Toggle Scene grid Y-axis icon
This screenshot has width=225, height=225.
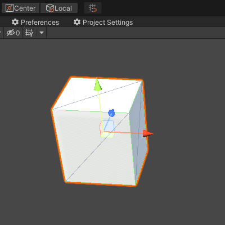click(29, 33)
